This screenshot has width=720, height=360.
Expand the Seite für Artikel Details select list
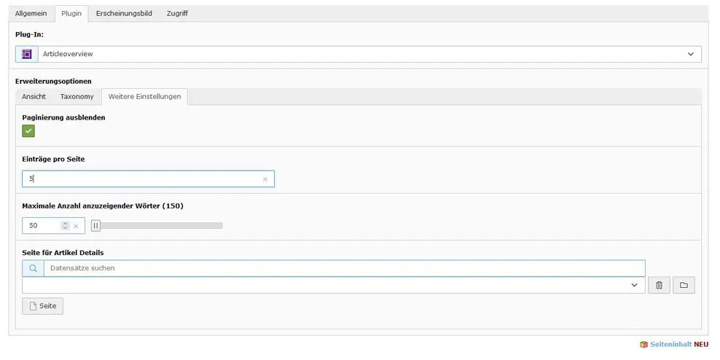334,285
